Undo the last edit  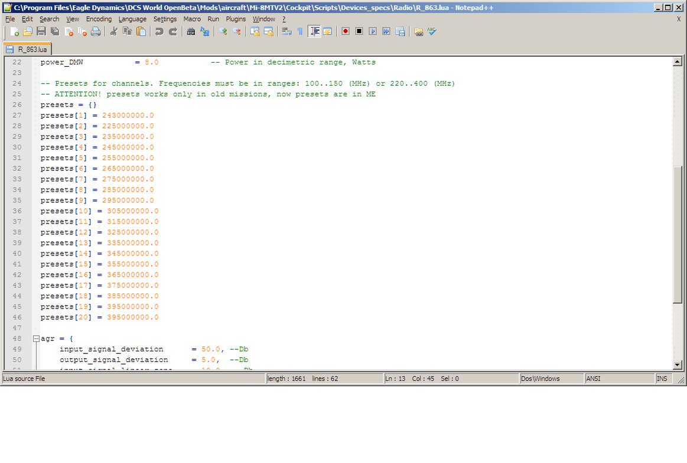click(159, 31)
